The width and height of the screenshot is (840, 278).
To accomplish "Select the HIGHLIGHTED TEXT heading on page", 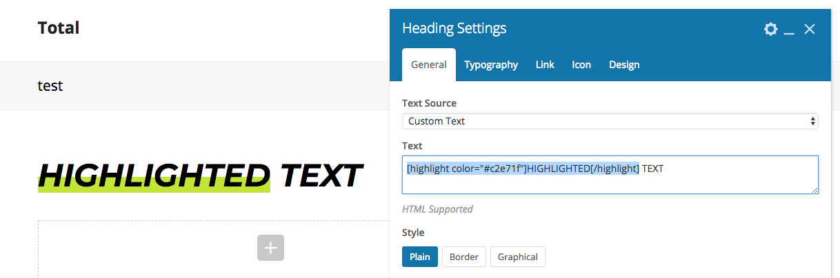I will click(x=200, y=176).
